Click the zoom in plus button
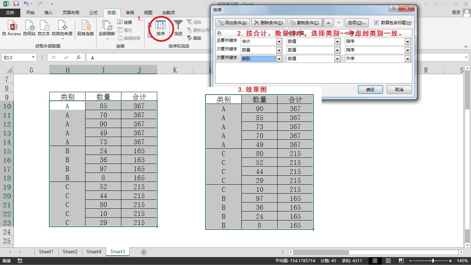Image resolution: width=471 pixels, height=265 pixels. (450, 261)
